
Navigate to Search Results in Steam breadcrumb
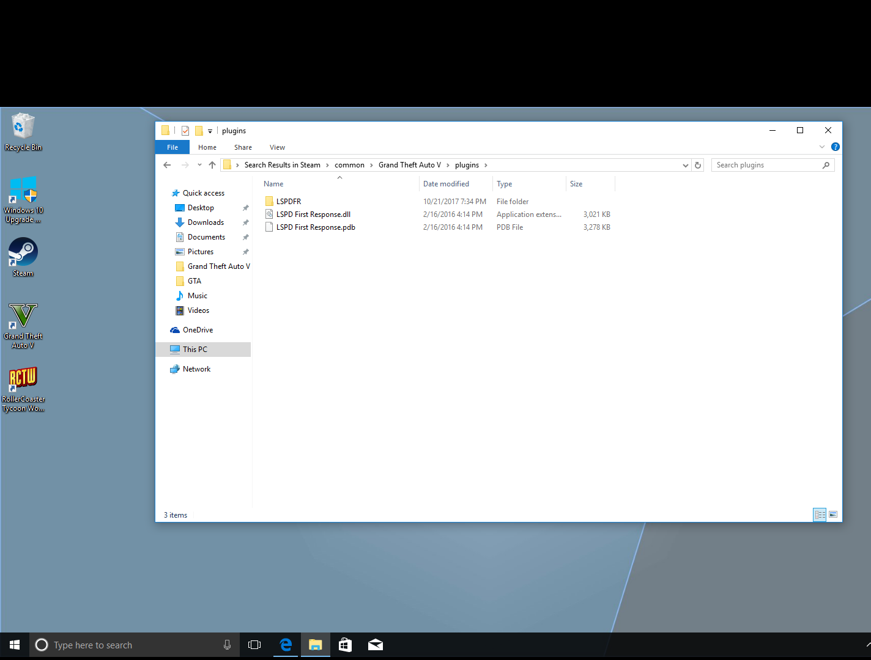282,165
